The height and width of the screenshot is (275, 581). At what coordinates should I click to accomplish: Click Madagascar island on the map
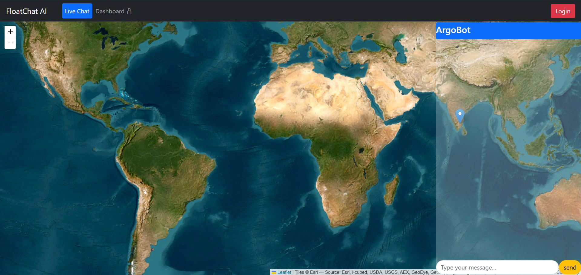[392, 191]
